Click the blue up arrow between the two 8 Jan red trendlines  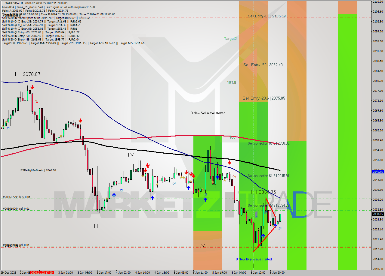click(x=263, y=236)
